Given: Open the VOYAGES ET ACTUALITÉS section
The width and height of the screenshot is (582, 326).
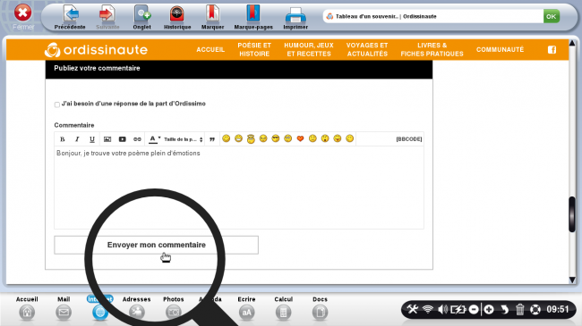Looking at the screenshot, I should 367,50.
